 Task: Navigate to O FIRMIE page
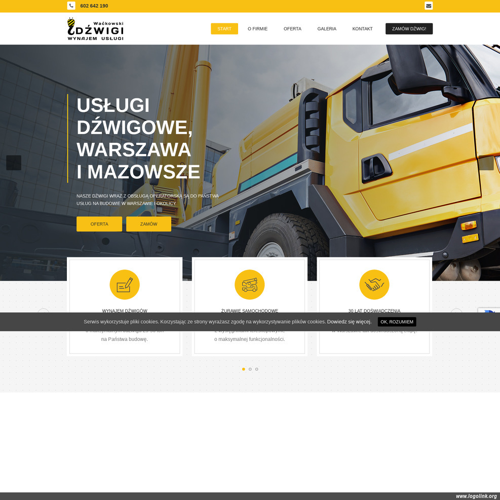(257, 29)
